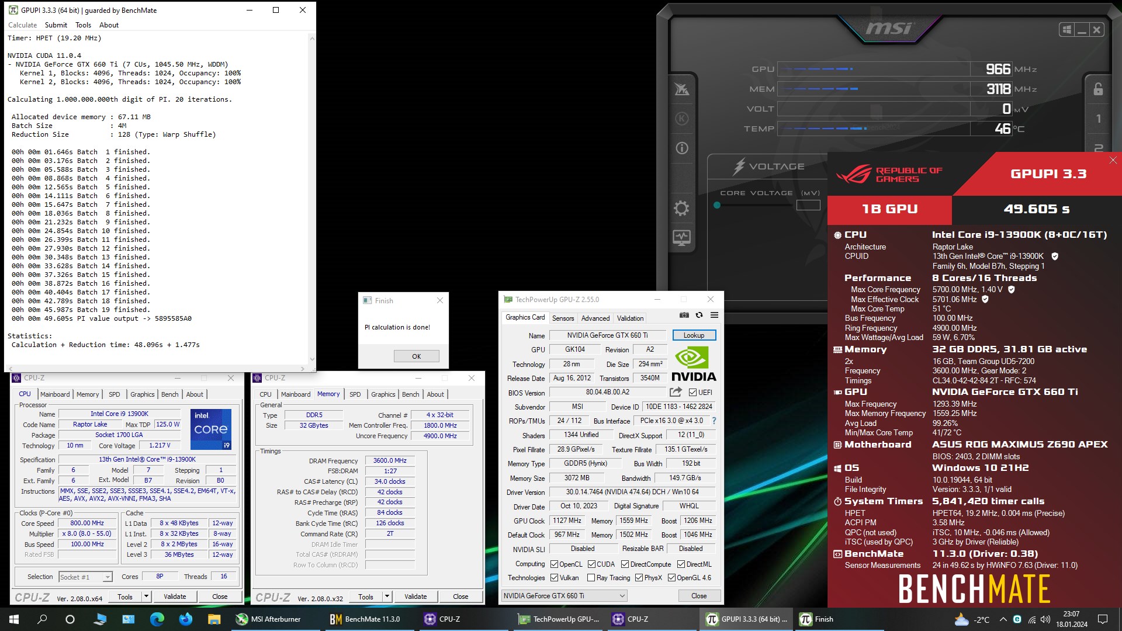Viewport: 1122px width, 631px height.
Task: Open the Afterburner information icon
Action: click(x=681, y=148)
